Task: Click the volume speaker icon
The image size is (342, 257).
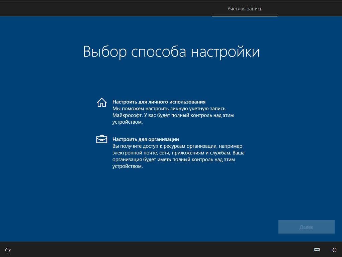Action: click(334, 250)
